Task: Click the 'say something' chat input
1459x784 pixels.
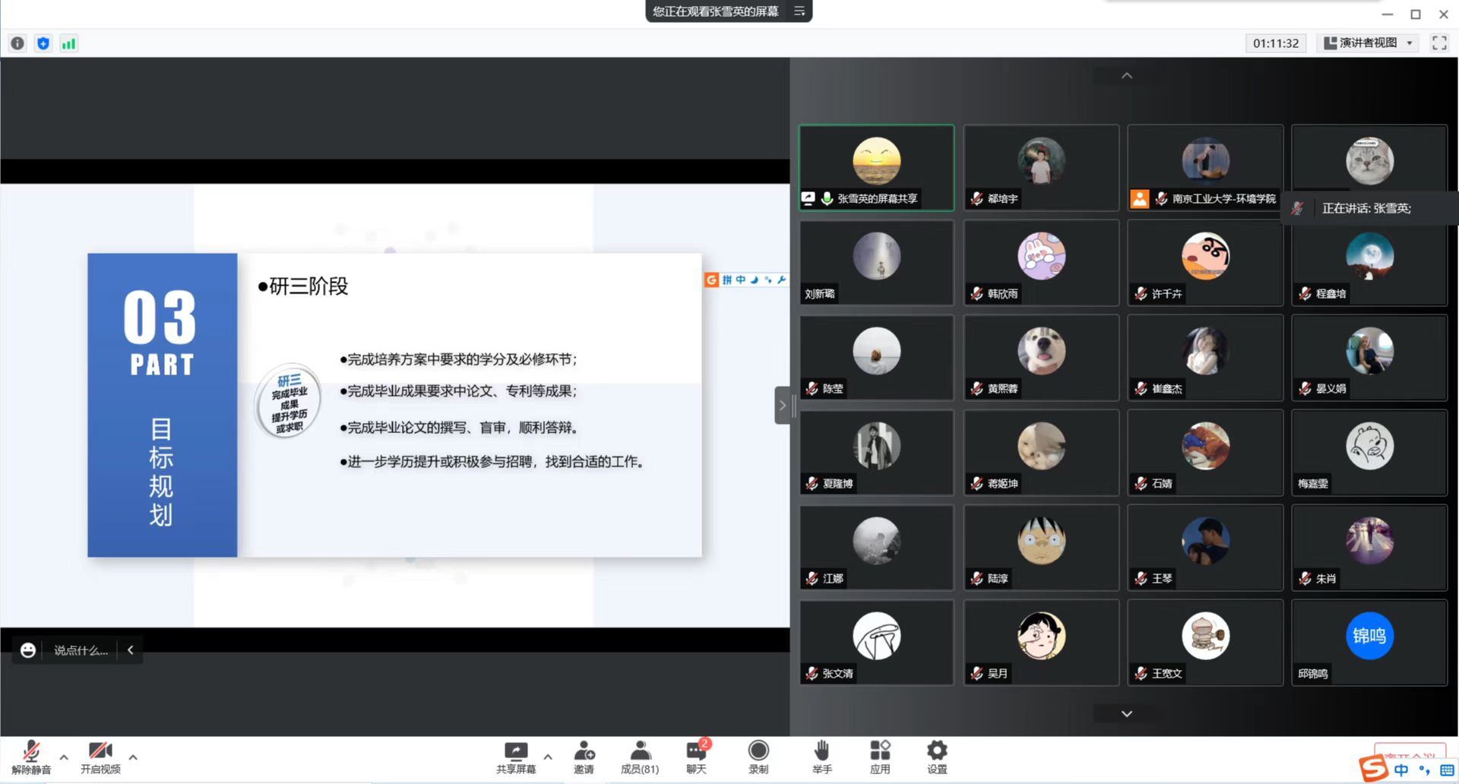Action: coord(81,650)
